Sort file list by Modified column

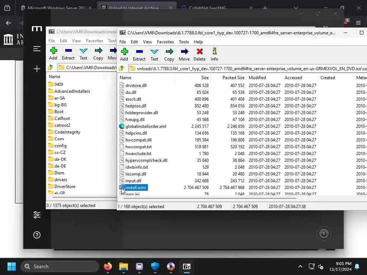(264, 78)
